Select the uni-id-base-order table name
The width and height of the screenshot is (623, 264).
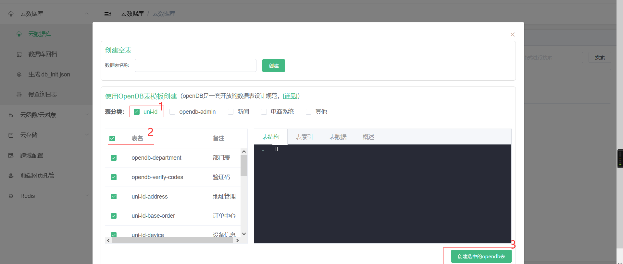(x=153, y=216)
